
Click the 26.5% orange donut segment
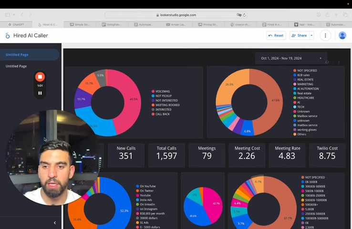[229, 86]
